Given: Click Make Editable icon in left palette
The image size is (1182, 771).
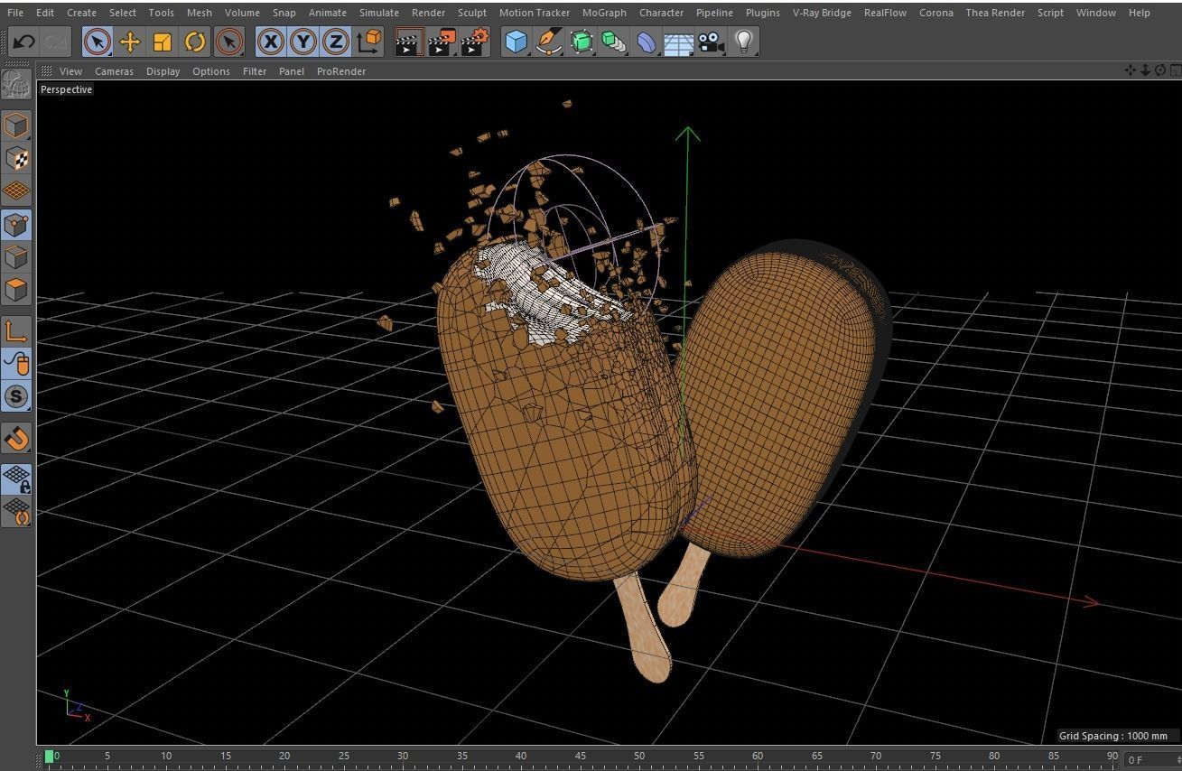Looking at the screenshot, I should (x=15, y=84).
